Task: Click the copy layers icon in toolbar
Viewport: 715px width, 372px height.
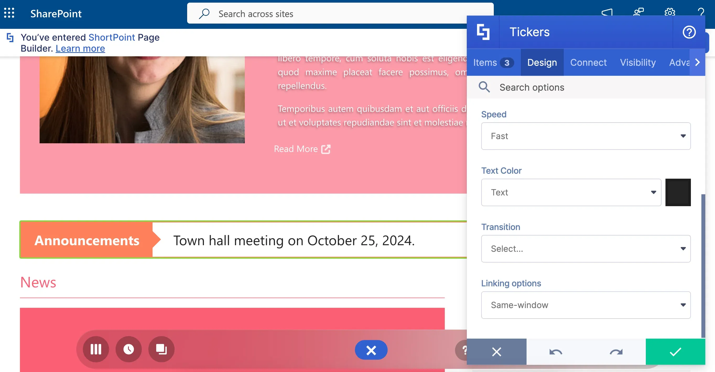Action: tap(161, 349)
